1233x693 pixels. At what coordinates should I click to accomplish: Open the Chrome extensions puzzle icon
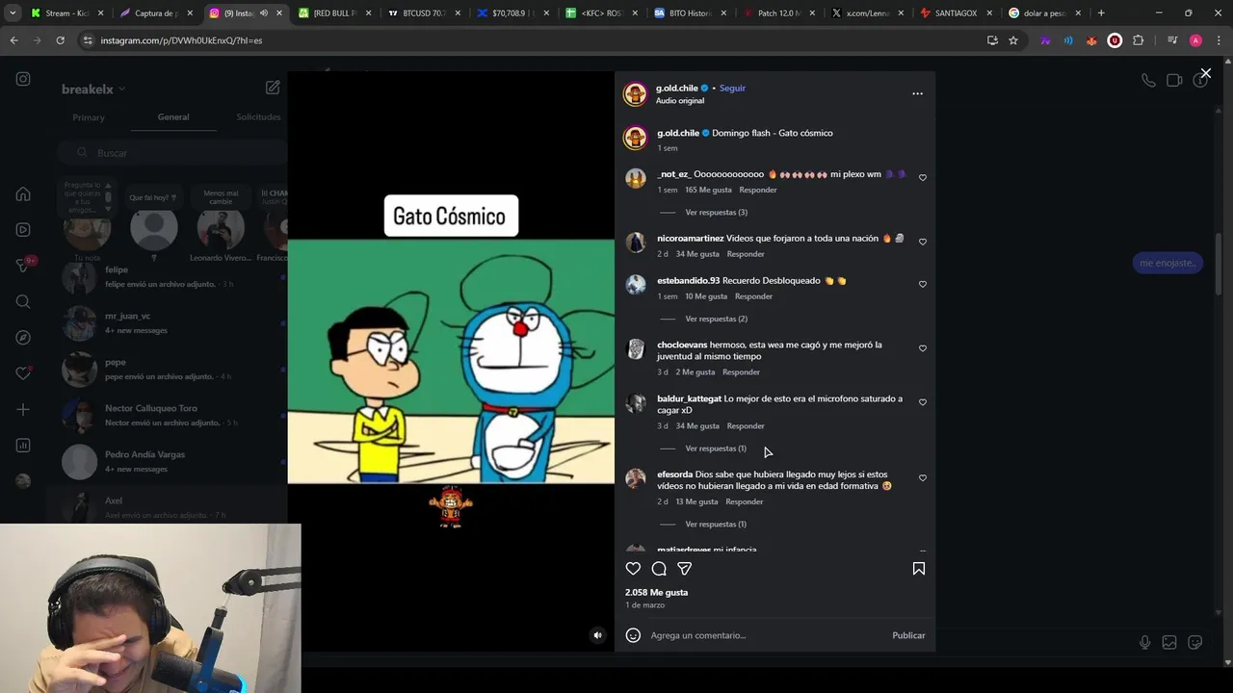[x=1138, y=40]
